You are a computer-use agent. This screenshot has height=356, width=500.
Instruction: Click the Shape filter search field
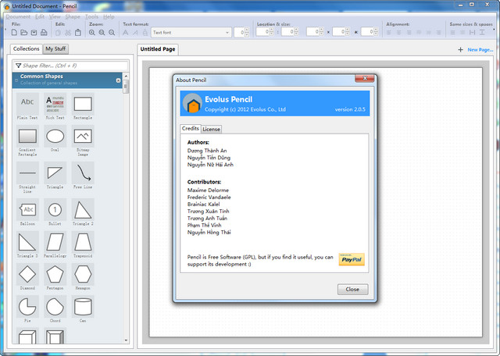point(71,66)
